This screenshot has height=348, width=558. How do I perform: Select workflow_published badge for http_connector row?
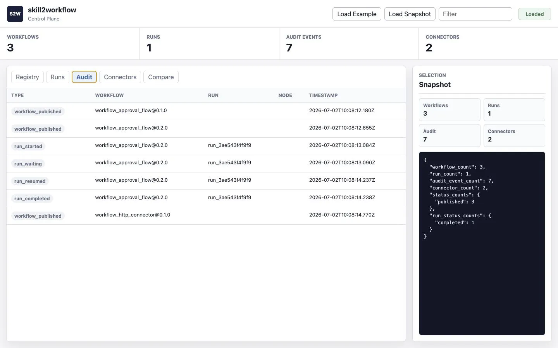[38, 216]
